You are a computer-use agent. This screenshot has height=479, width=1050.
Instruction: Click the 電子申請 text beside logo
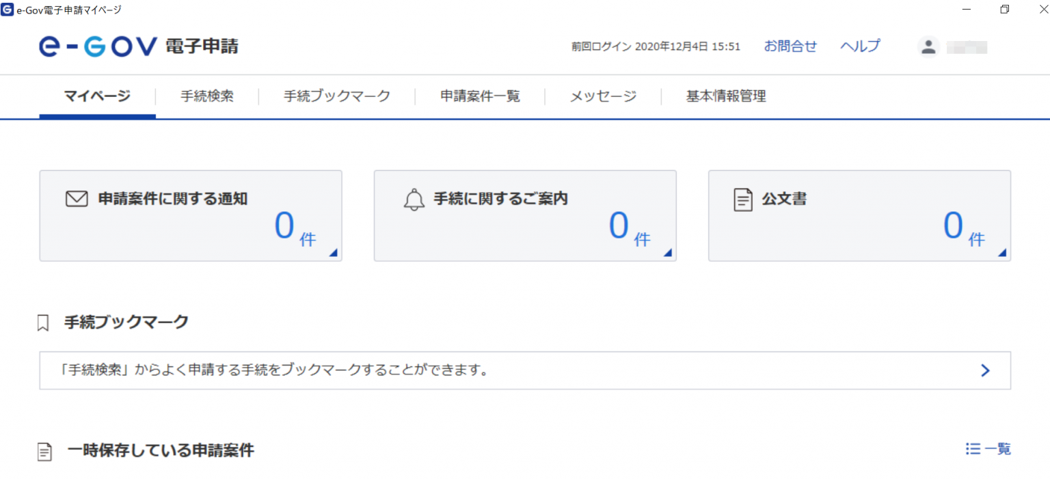point(202,46)
